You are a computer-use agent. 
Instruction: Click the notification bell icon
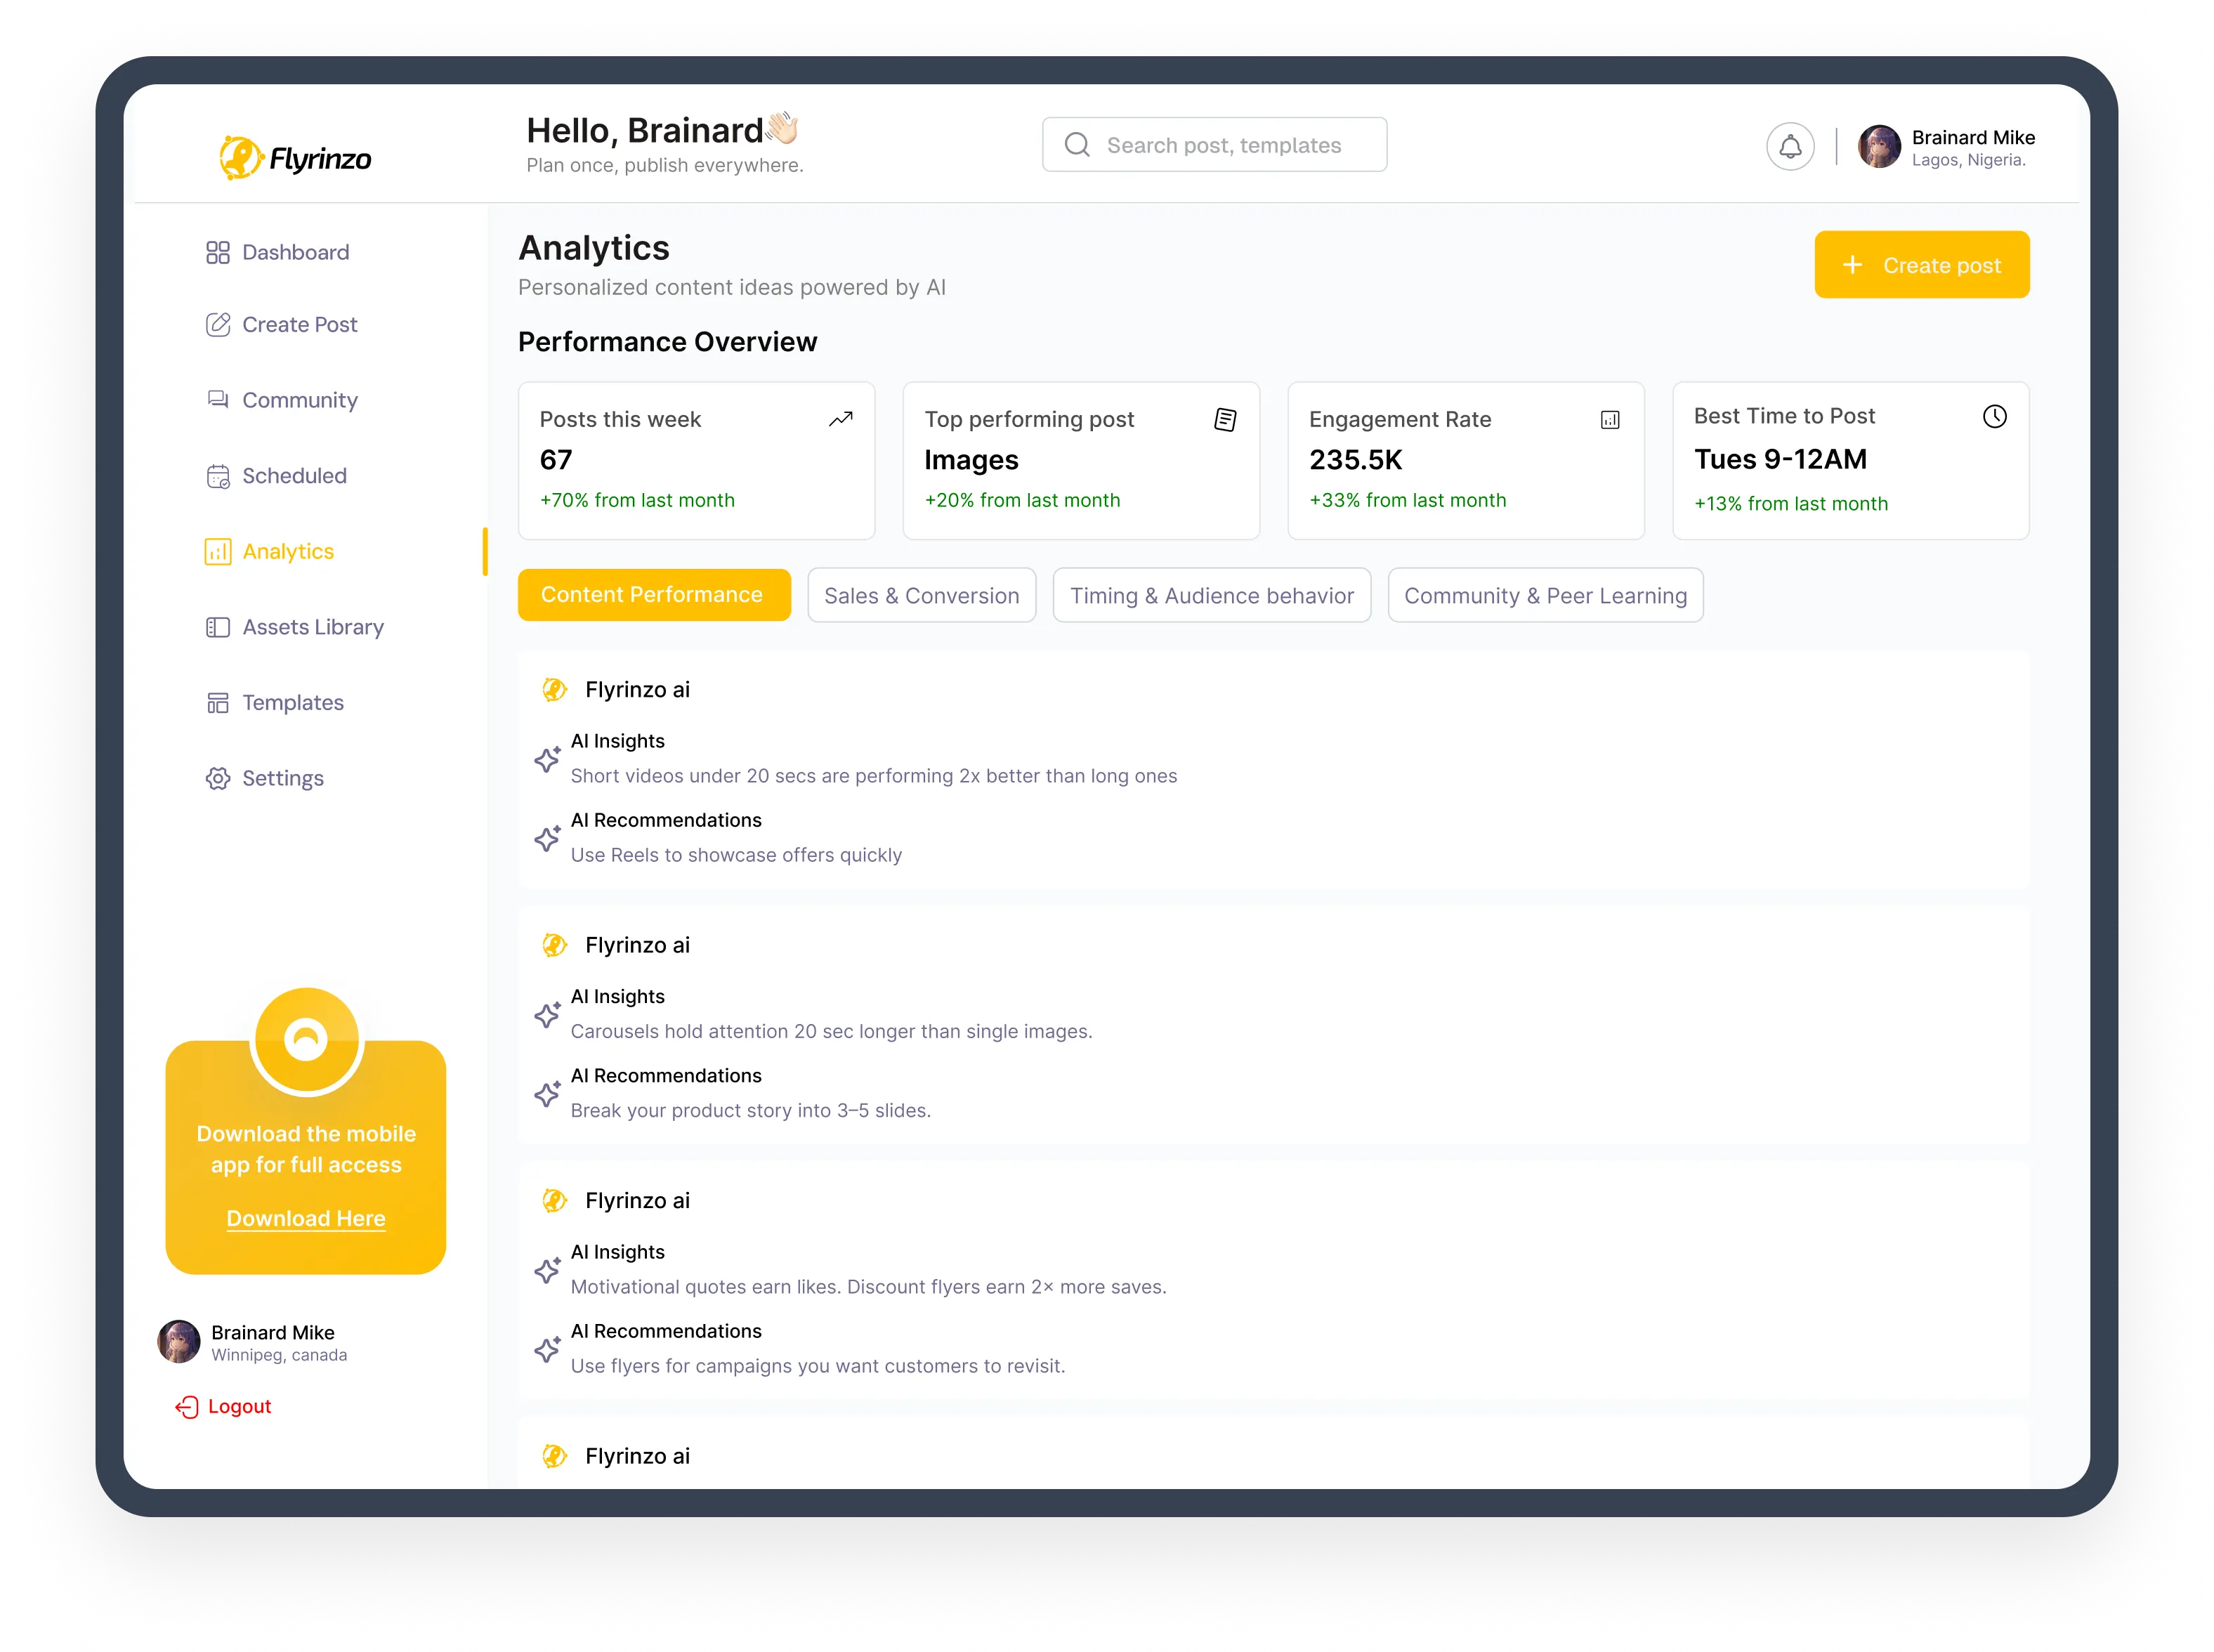1789,147
